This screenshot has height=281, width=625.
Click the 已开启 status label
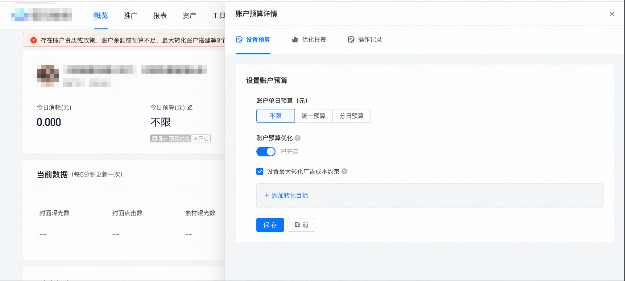click(290, 152)
